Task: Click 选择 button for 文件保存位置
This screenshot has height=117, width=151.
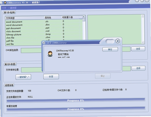Action: click(x=138, y=68)
